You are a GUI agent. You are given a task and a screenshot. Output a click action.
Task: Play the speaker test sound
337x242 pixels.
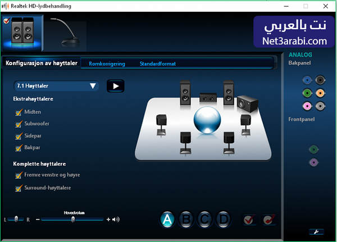pos(116,86)
